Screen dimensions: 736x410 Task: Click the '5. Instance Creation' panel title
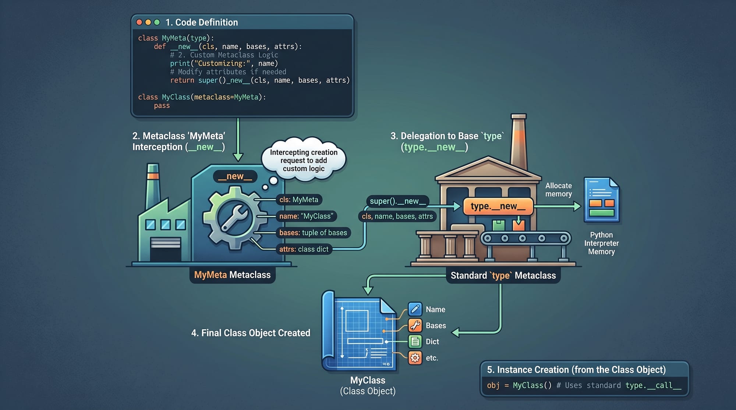(x=576, y=370)
